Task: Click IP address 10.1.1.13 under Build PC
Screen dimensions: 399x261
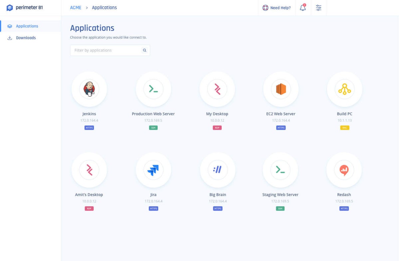Action: (344, 120)
